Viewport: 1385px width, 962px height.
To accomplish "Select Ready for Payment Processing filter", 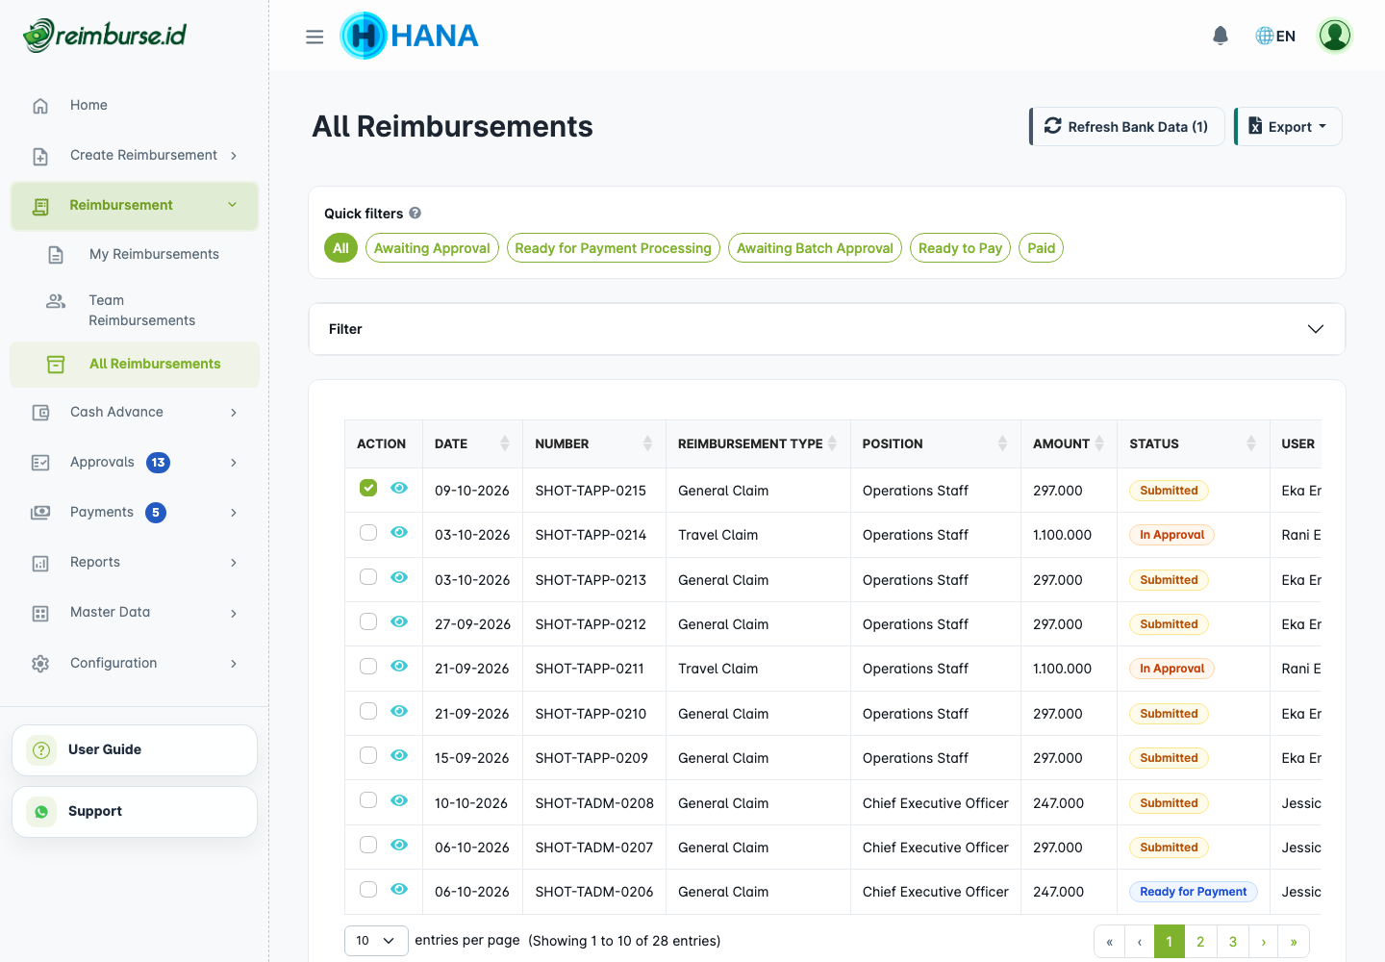I will coord(613,248).
